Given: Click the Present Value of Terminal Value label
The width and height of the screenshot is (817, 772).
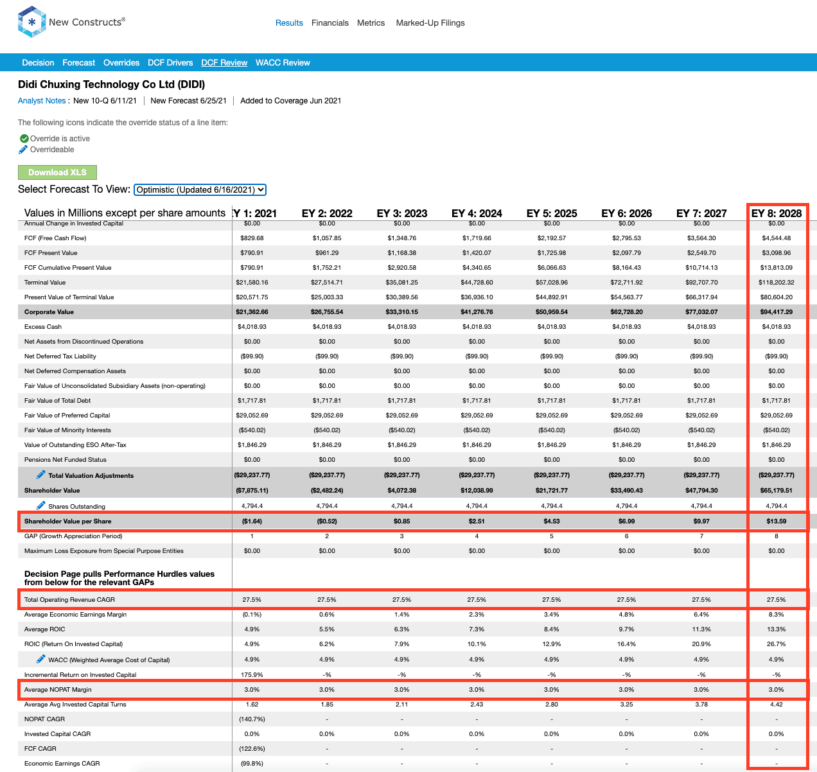Looking at the screenshot, I should coord(69,297).
